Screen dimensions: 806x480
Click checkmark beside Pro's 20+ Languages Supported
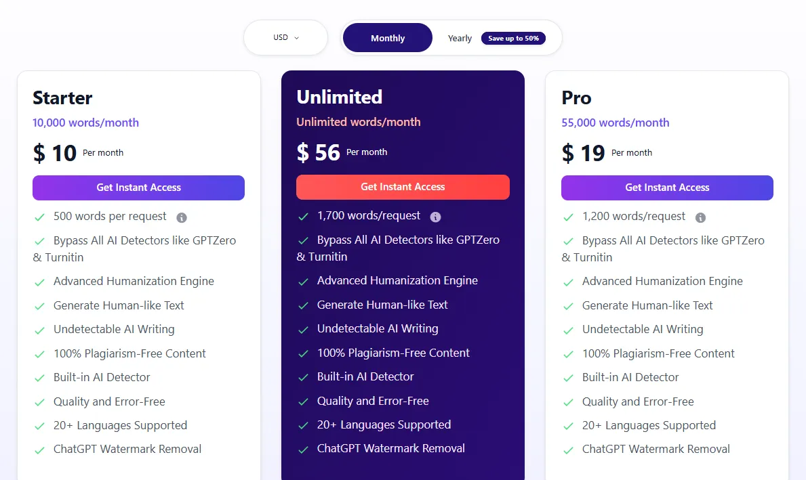click(568, 426)
